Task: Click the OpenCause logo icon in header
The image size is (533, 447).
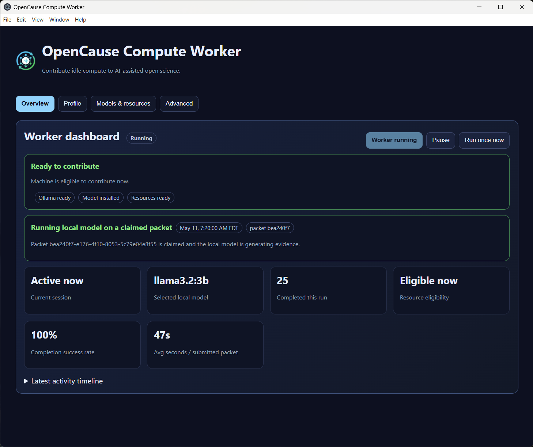Action: click(26, 61)
